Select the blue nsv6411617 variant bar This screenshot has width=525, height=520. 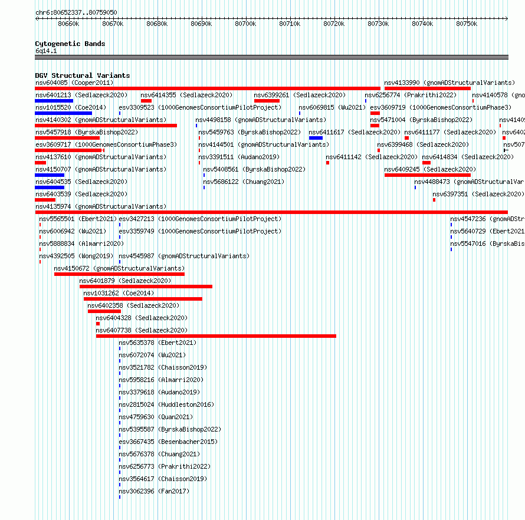pos(316,138)
